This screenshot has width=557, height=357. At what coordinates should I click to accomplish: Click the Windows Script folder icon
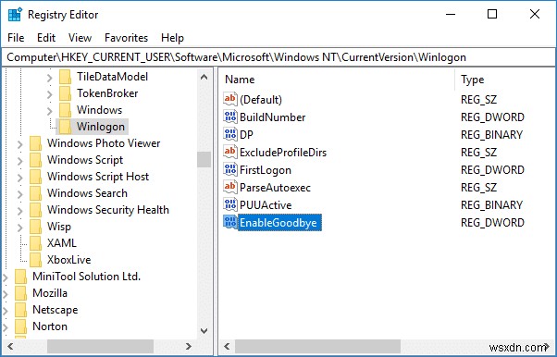[x=35, y=160]
